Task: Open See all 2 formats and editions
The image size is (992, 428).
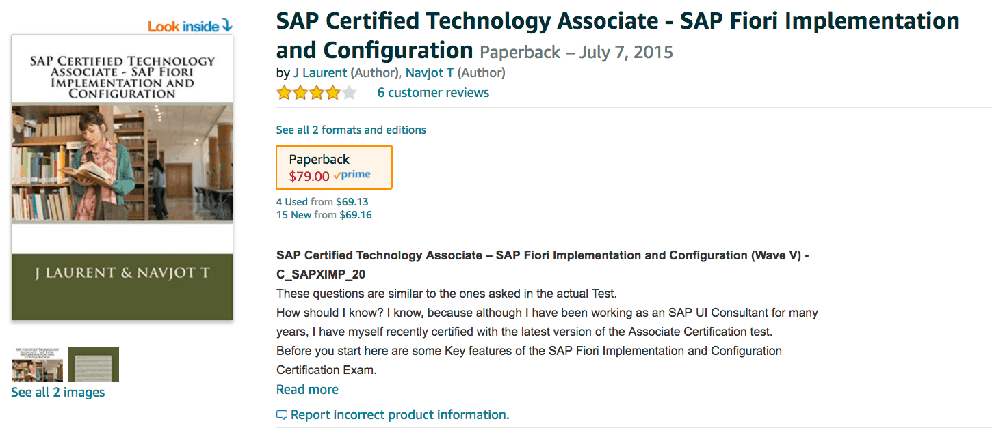Action: click(x=351, y=130)
